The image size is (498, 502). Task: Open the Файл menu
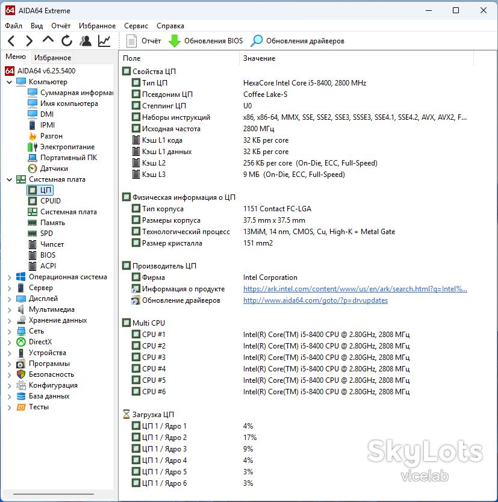click(x=13, y=26)
